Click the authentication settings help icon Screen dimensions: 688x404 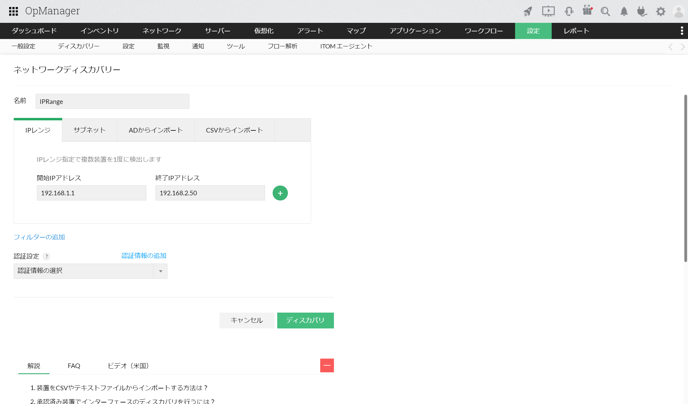click(x=46, y=257)
